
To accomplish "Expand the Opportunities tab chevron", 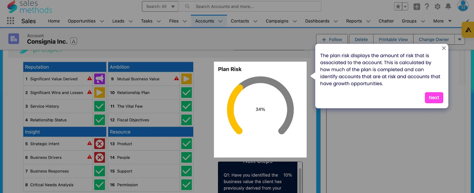I will pyautogui.click(x=102, y=21).
